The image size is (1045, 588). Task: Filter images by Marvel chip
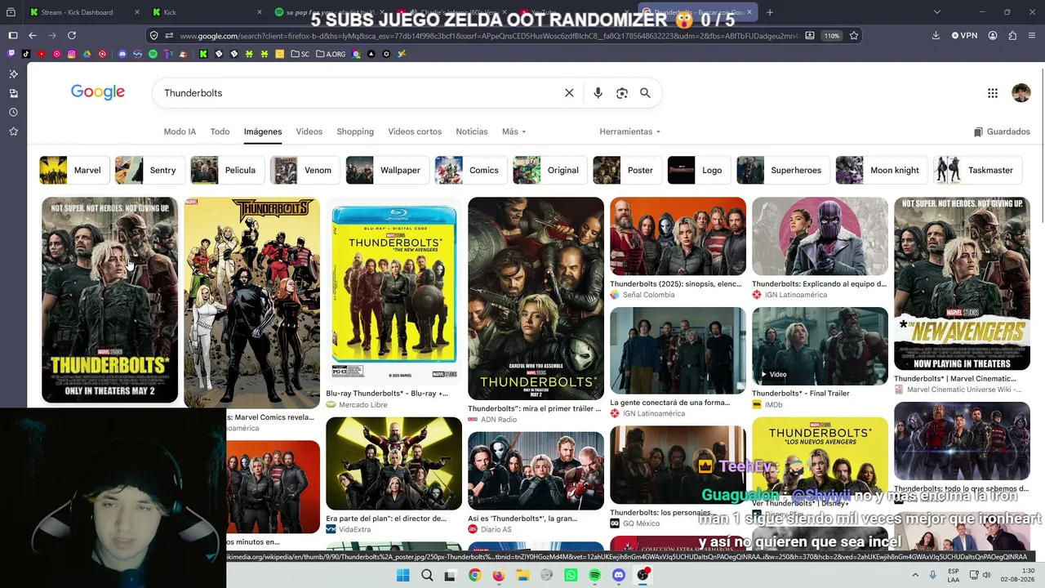(74, 170)
